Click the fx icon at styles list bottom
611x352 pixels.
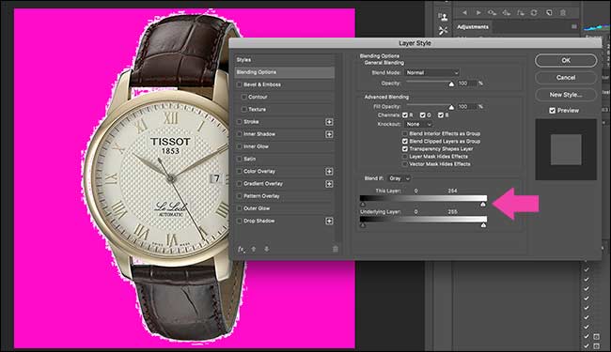[x=241, y=249]
